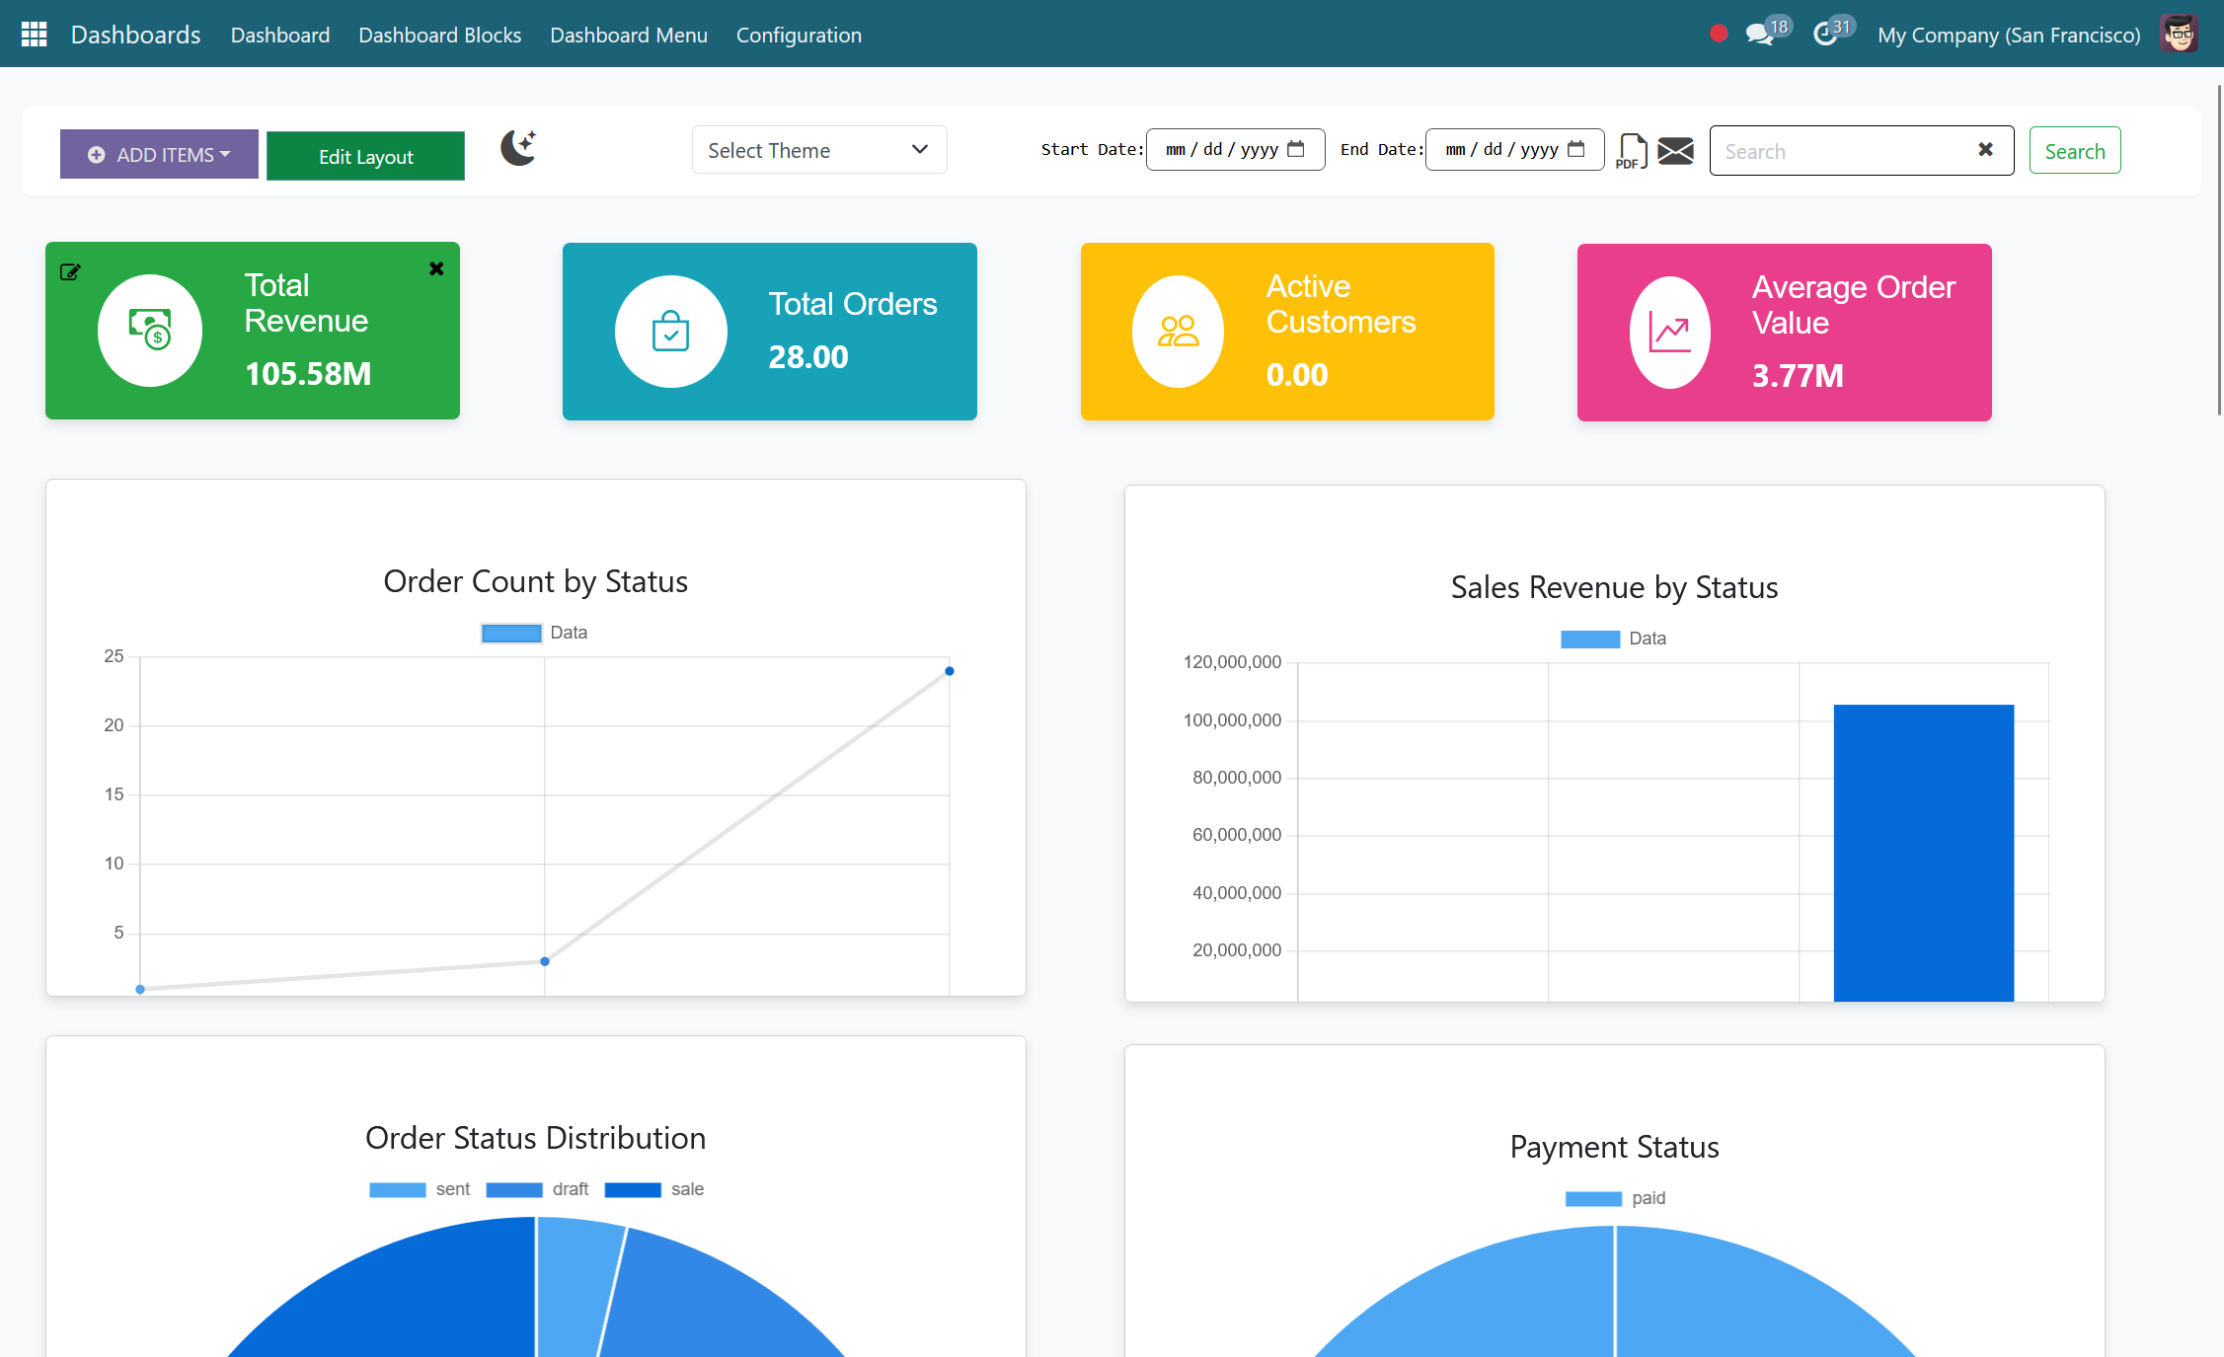Viewport: 2224px width, 1357px height.
Task: Click the green Search button
Action: (2075, 151)
